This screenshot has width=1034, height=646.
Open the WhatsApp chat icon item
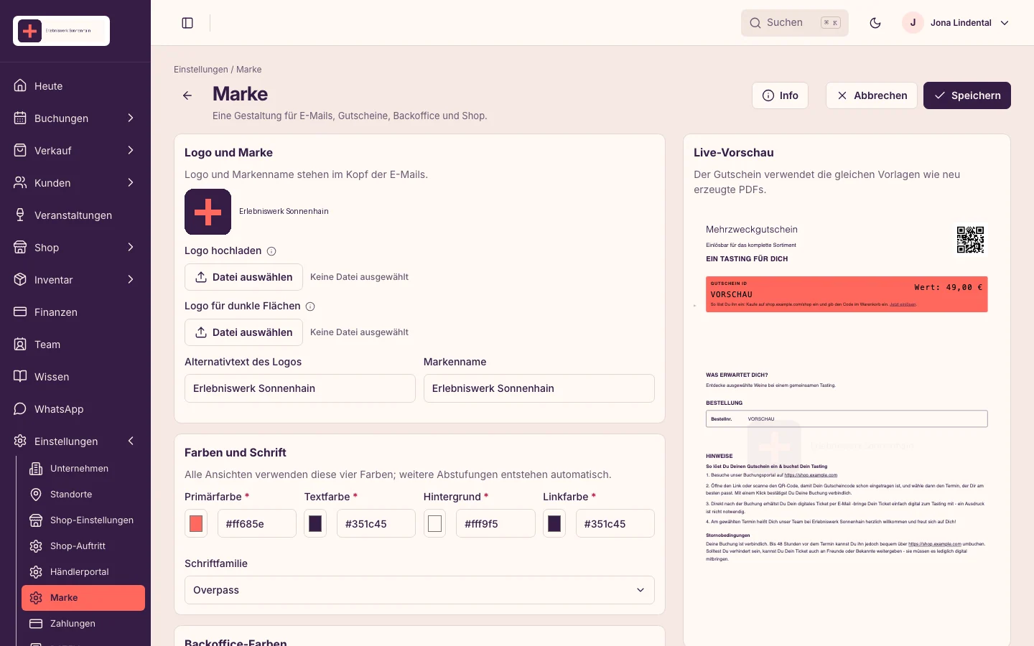(75, 409)
